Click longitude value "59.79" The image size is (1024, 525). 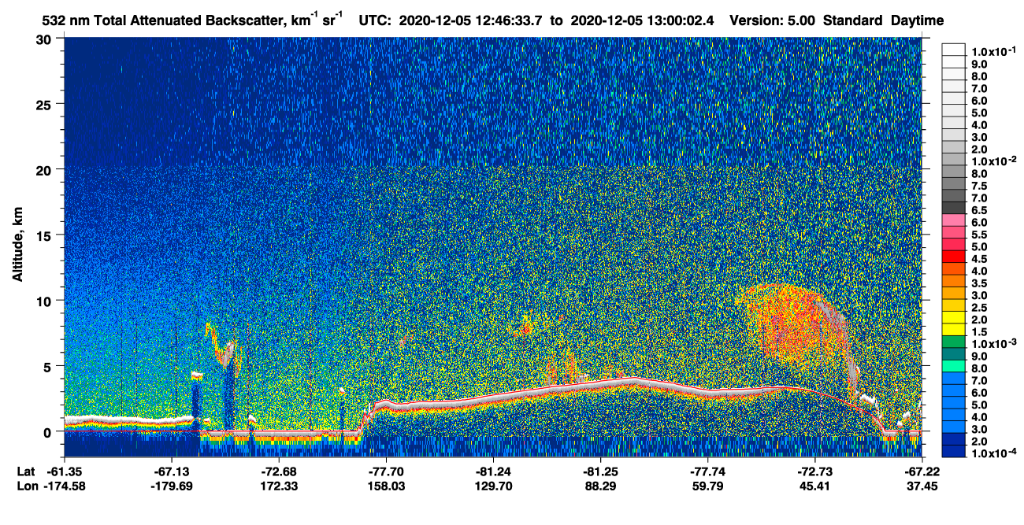[x=707, y=486]
